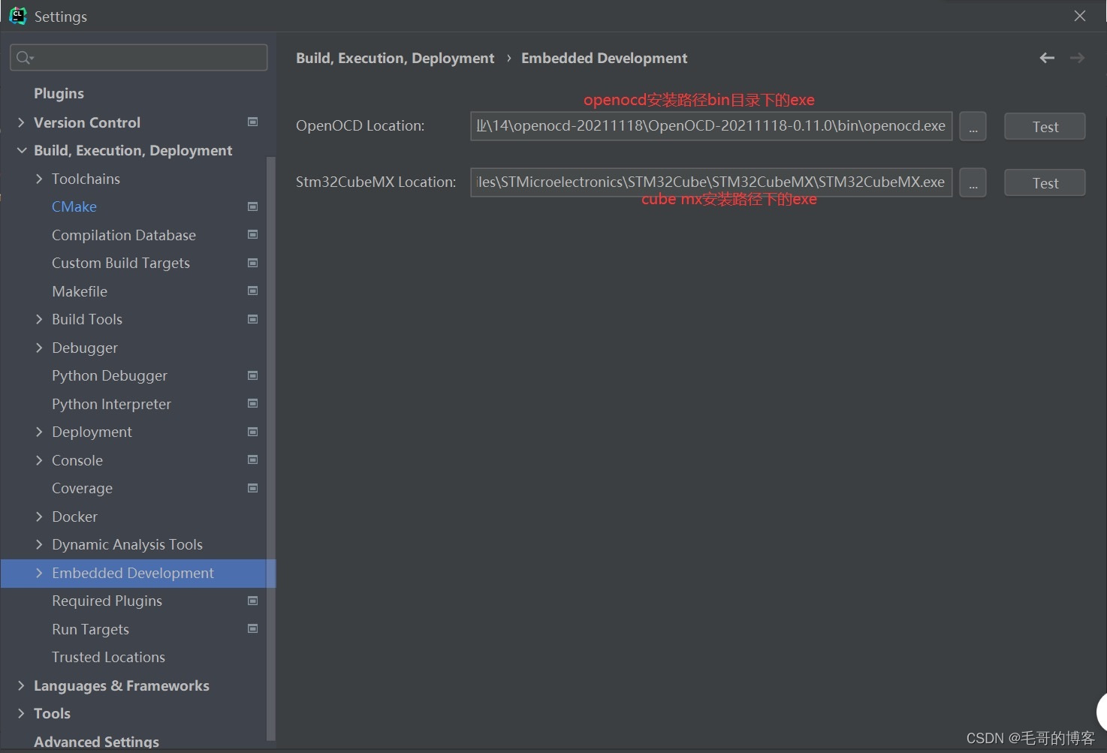
Task: Click project-level icon beside Deployment
Action: [x=253, y=432]
